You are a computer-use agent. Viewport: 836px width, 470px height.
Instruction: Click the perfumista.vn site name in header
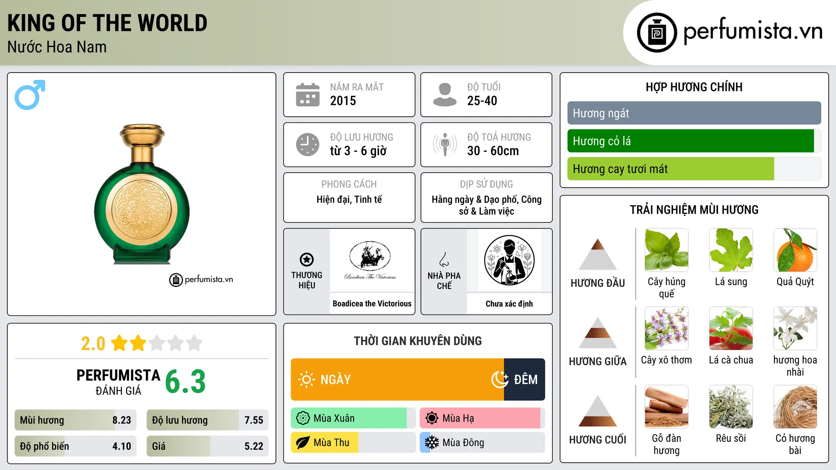[753, 31]
